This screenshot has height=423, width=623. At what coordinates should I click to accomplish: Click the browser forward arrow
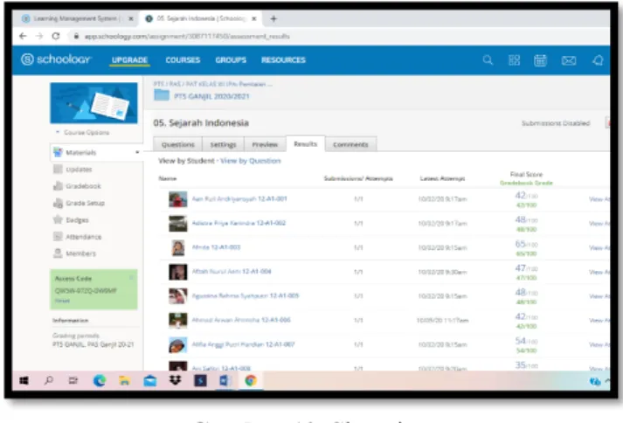[x=39, y=36]
